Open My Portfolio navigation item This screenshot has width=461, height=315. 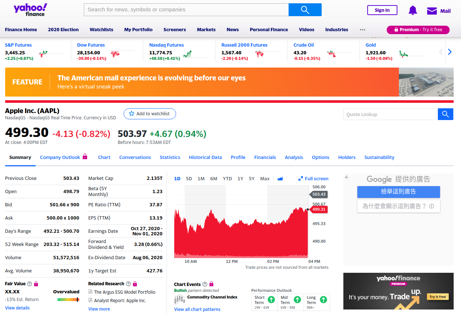point(138,30)
